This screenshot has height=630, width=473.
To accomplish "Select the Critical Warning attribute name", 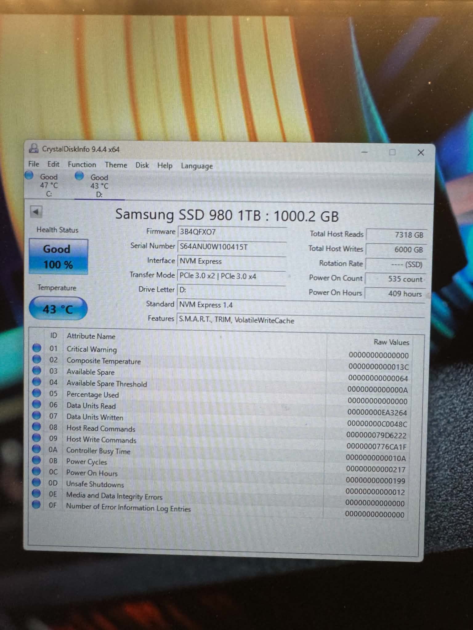I will [x=92, y=349].
